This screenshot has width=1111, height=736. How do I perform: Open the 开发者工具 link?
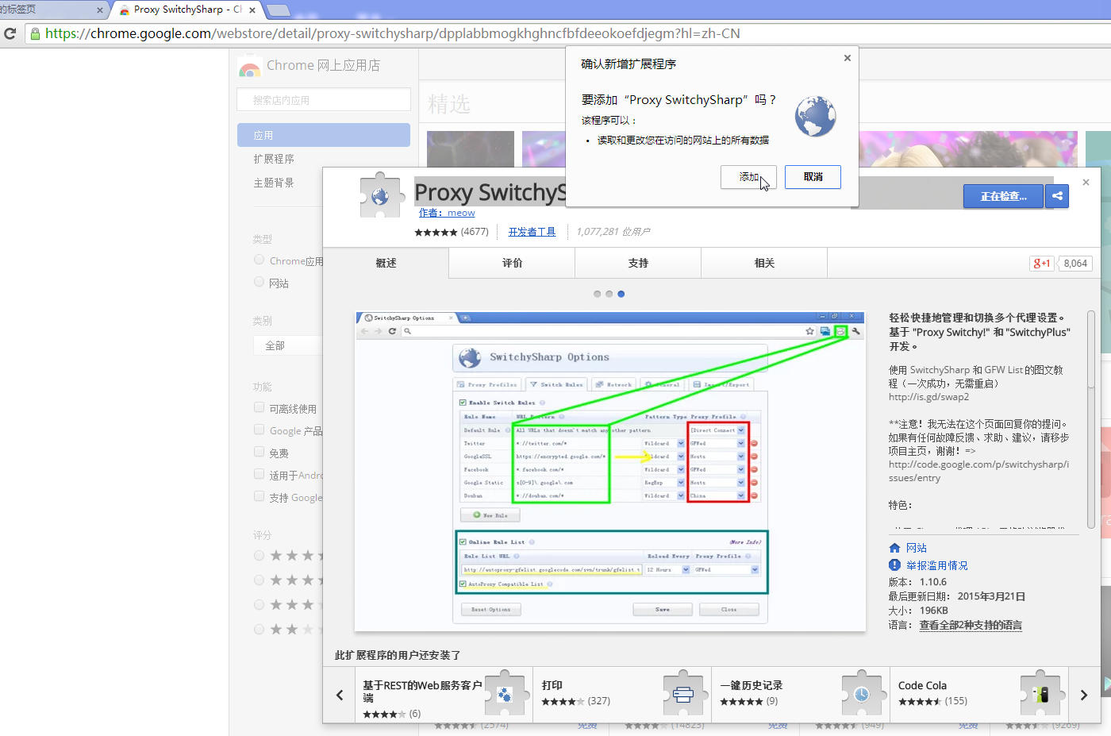pos(532,232)
